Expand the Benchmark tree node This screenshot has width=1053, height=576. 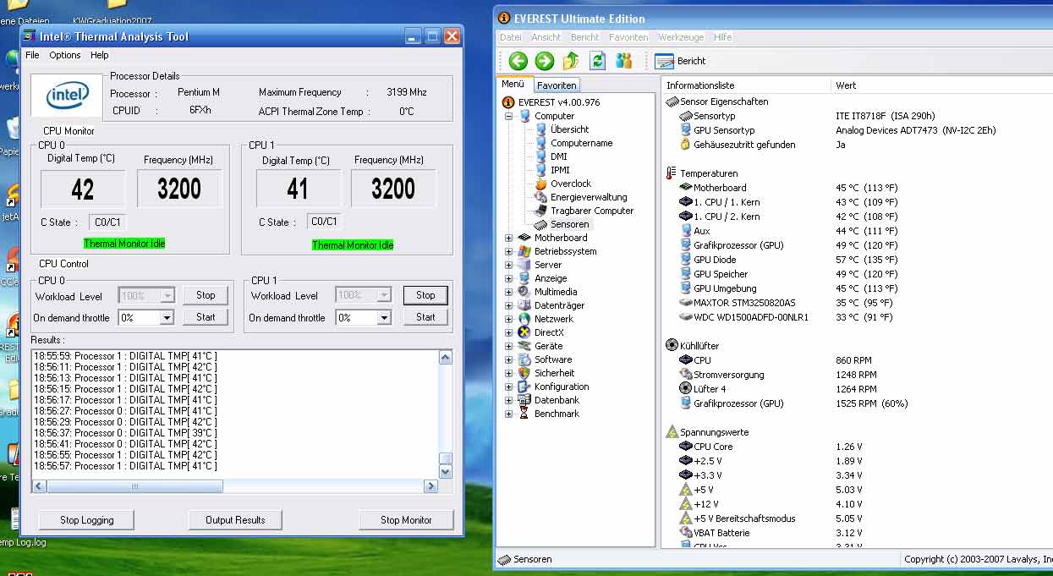509,414
